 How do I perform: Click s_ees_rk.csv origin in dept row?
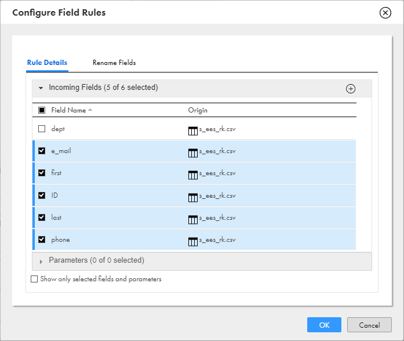click(217, 129)
